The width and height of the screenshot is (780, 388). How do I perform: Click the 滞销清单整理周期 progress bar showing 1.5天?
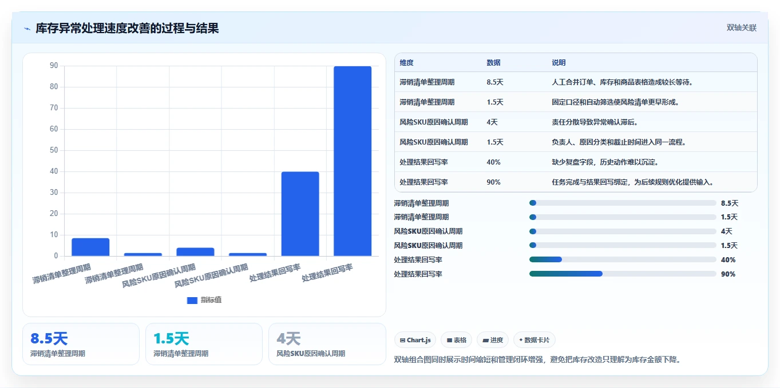[623, 217]
